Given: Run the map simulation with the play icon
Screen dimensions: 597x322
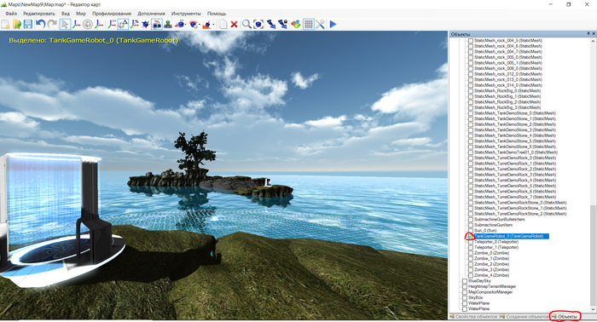Looking at the screenshot, I should (333, 25).
